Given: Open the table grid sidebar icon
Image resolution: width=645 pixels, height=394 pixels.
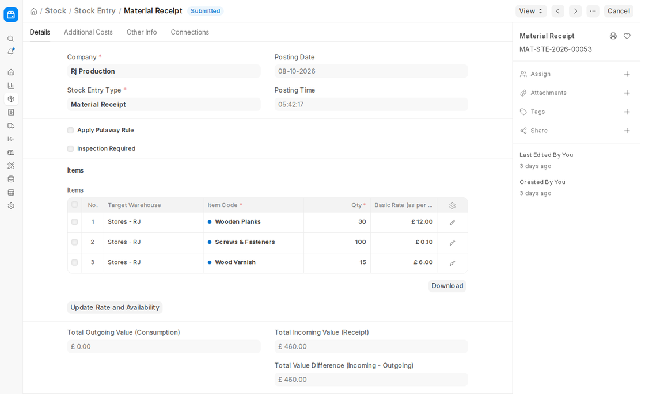Looking at the screenshot, I should coord(11,192).
